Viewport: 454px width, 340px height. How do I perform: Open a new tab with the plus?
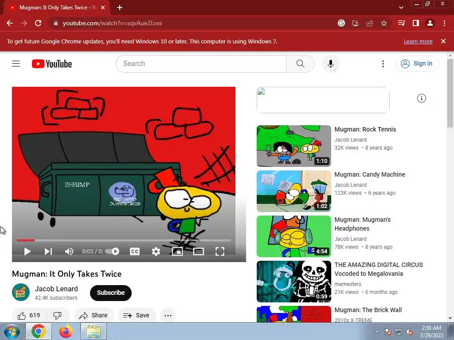point(120,8)
